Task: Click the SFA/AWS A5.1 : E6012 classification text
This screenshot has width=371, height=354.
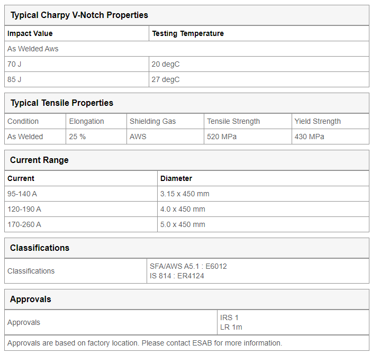Action: pyautogui.click(x=188, y=267)
